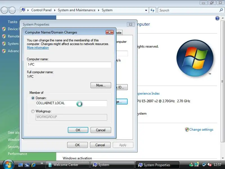Screen dimensions: 225x169
Task: Click Advanced system settings shield icon
Action: [4, 51]
